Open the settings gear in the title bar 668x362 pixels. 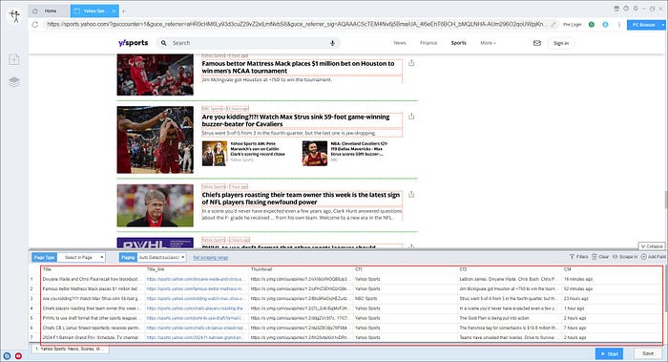[x=636, y=9]
